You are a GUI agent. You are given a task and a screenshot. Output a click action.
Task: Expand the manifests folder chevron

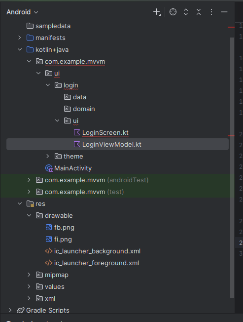click(x=20, y=38)
